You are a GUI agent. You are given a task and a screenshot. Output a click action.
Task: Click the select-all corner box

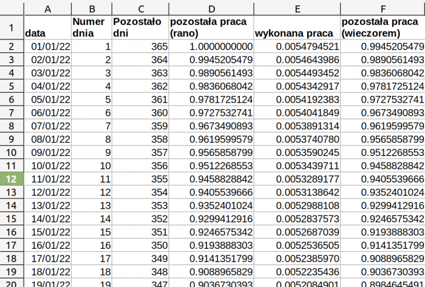pyautogui.click(x=12, y=8)
